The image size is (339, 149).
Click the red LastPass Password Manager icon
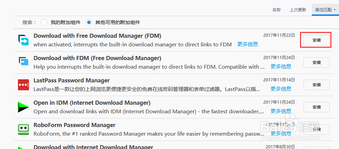pos(23,84)
